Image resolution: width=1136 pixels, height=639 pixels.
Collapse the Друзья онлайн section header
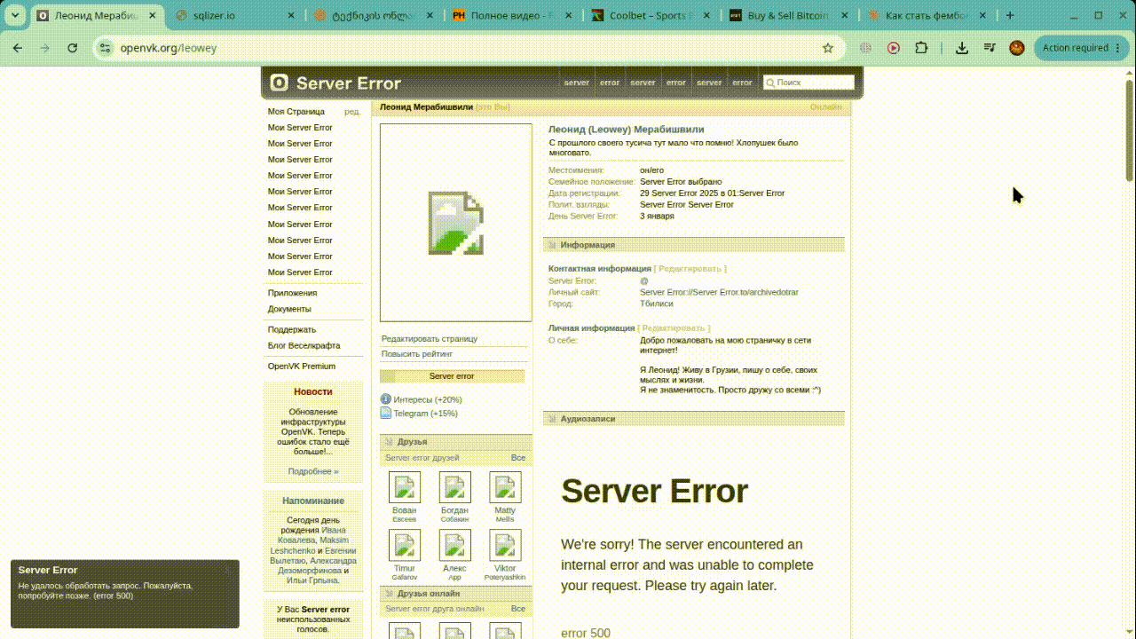pos(456,594)
